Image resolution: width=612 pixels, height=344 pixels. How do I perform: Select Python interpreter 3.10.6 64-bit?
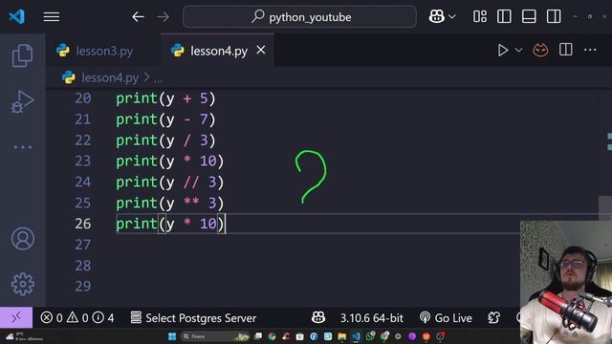[x=372, y=318]
